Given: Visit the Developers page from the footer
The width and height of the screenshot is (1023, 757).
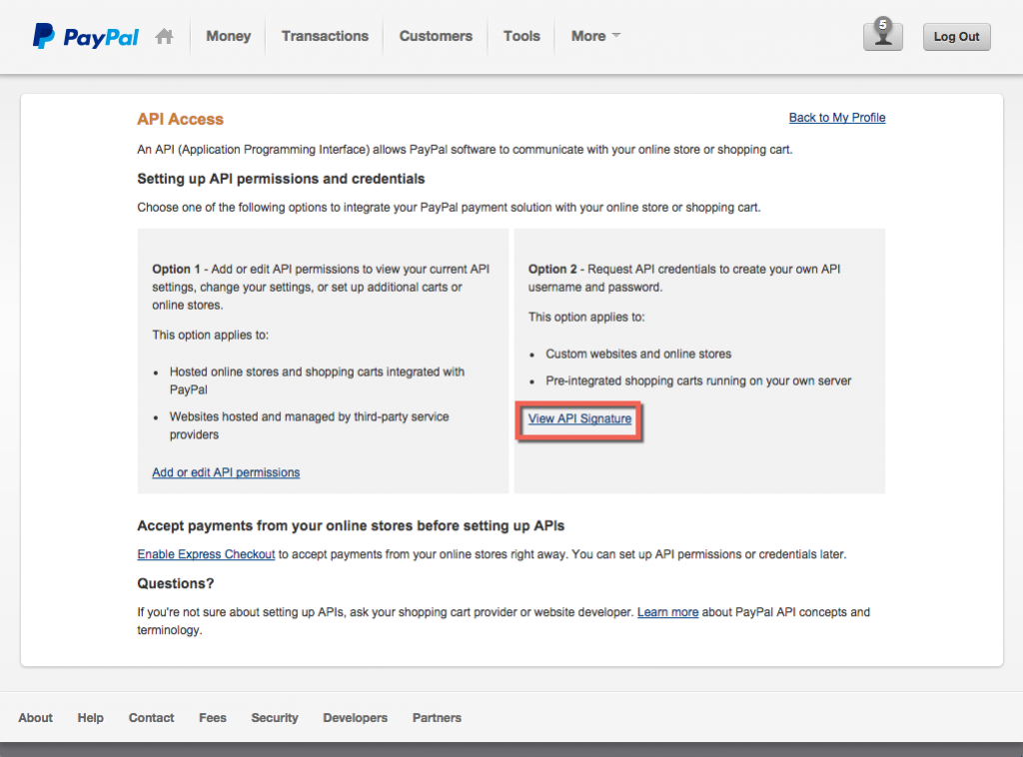Looking at the screenshot, I should pyautogui.click(x=355, y=718).
